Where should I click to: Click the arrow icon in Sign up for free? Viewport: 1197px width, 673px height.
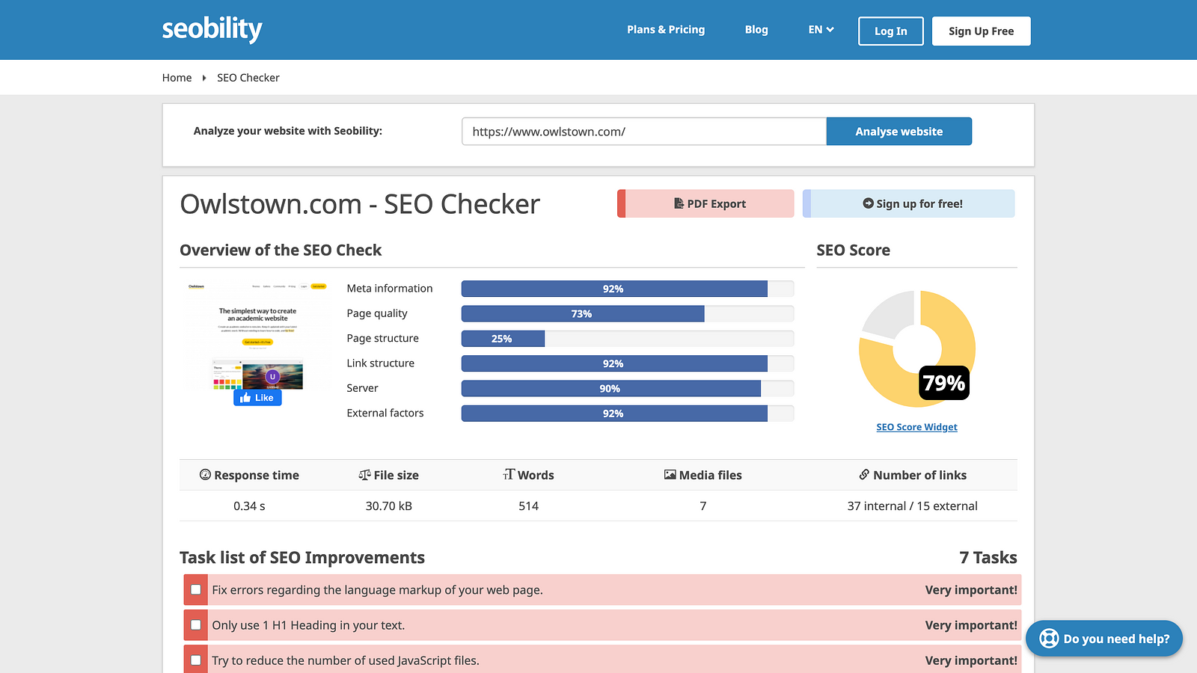[x=868, y=203]
